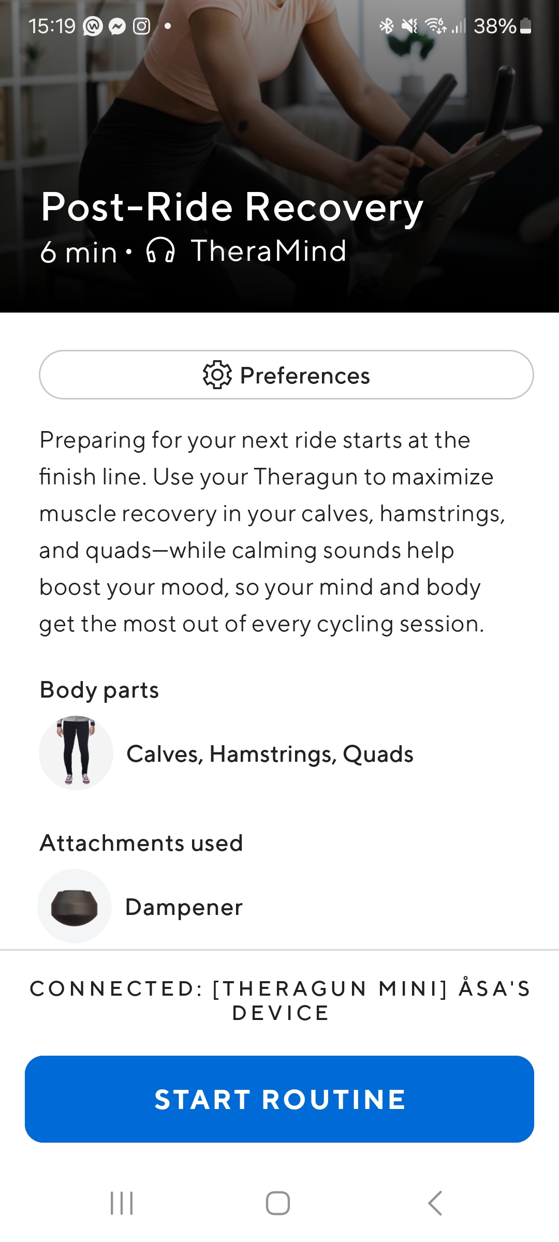Tap the Calves, Hamstrings, Quads label
The image size is (559, 1242).
coord(270,754)
